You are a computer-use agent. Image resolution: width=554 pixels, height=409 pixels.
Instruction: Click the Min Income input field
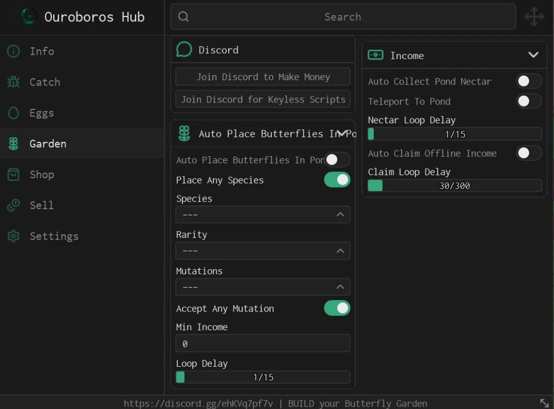tap(263, 343)
